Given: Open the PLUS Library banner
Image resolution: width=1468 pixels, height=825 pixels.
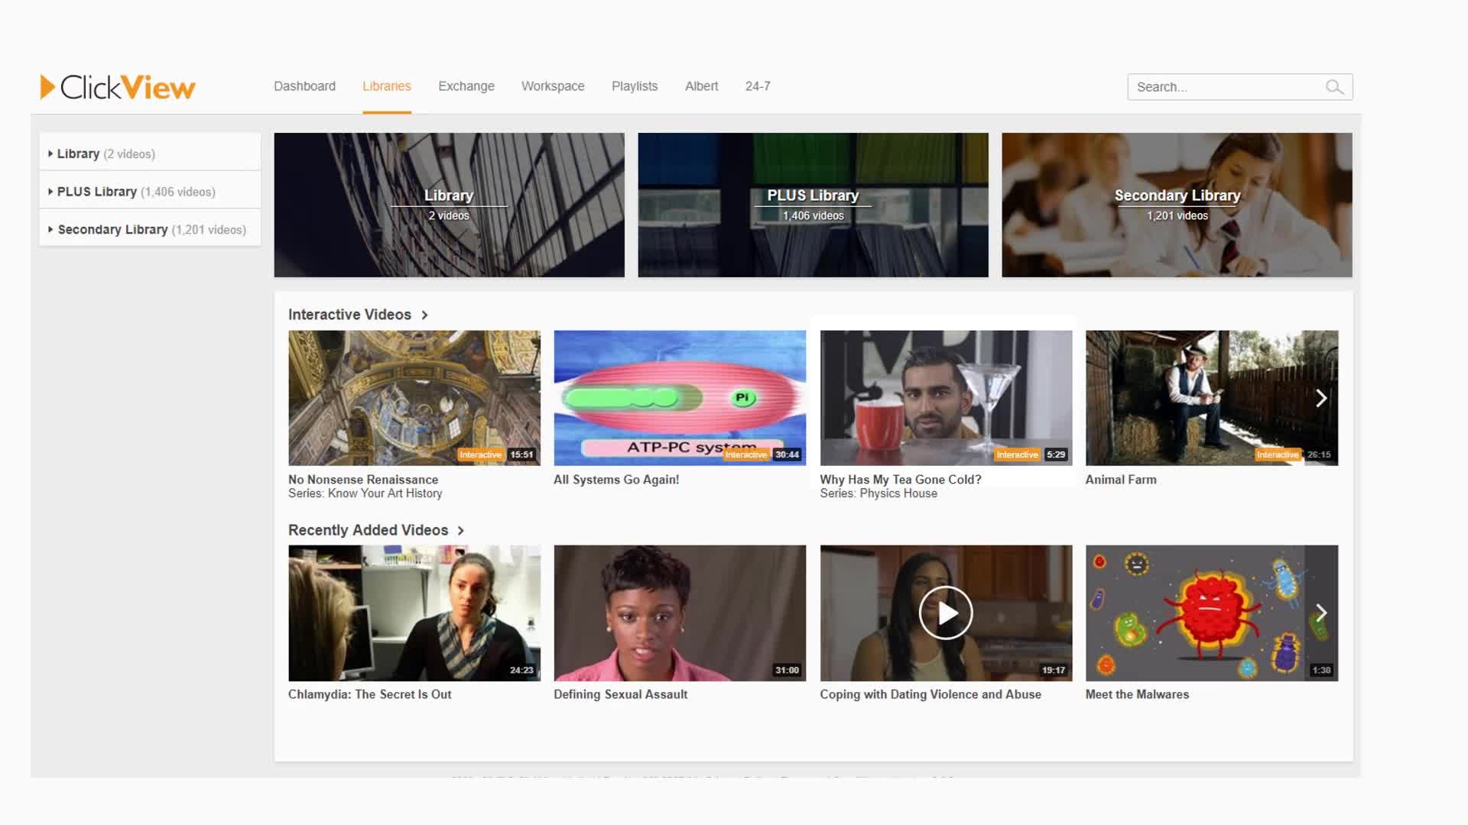Looking at the screenshot, I should 813,205.
